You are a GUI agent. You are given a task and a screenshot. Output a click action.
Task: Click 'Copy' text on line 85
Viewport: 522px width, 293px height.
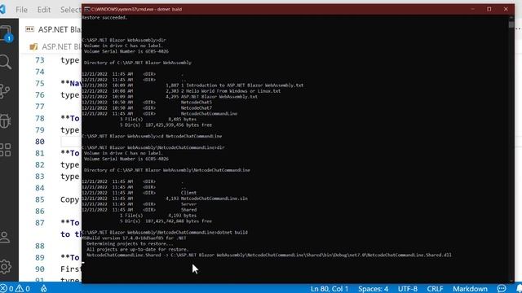pos(70,199)
